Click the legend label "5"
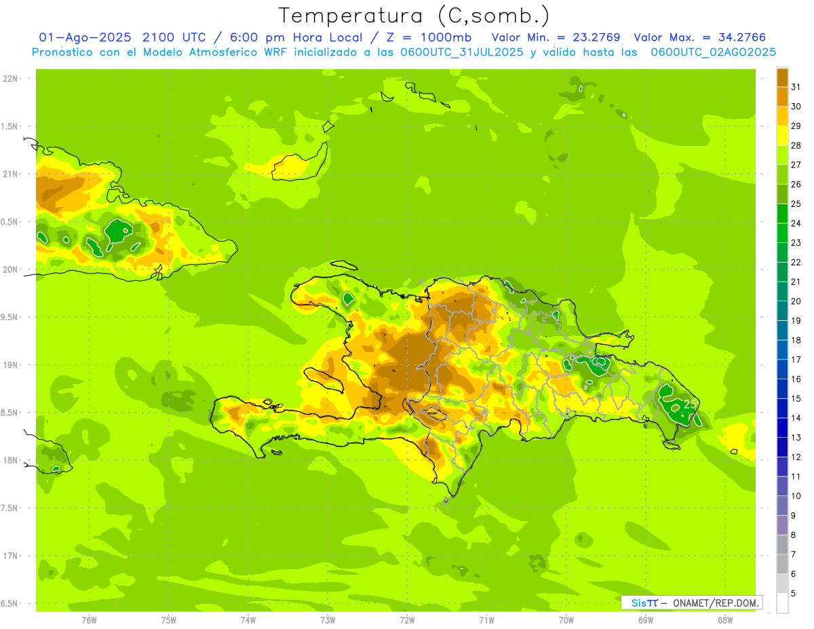814x629 pixels. (794, 594)
